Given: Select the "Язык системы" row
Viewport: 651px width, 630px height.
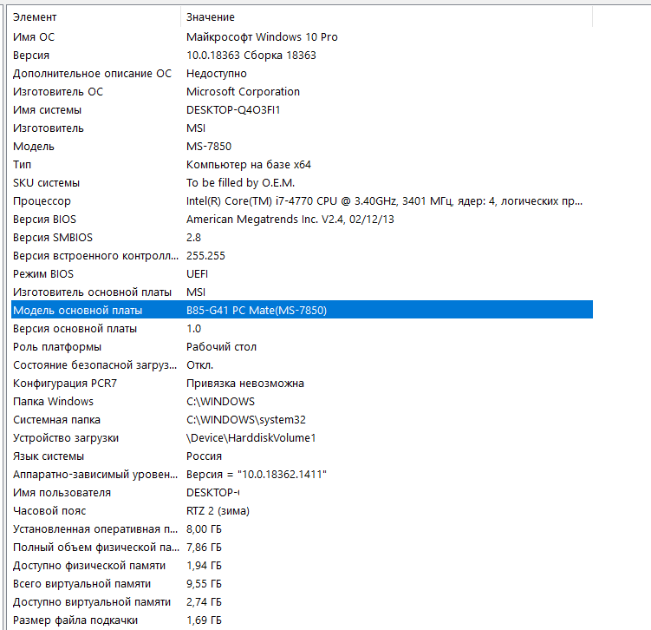Looking at the screenshot, I should coord(302,456).
